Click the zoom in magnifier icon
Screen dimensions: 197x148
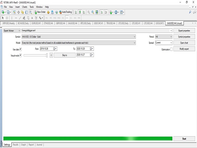point(89,12)
